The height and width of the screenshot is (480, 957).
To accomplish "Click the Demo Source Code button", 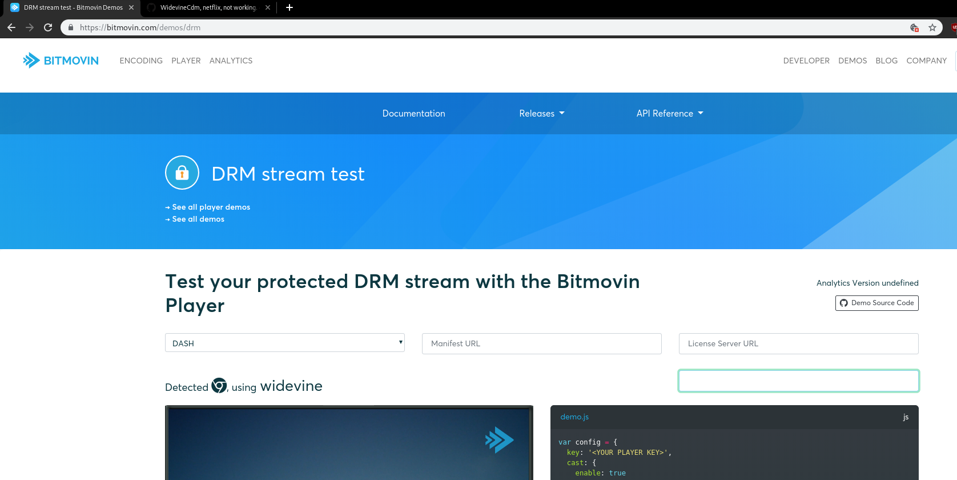I will (876, 303).
